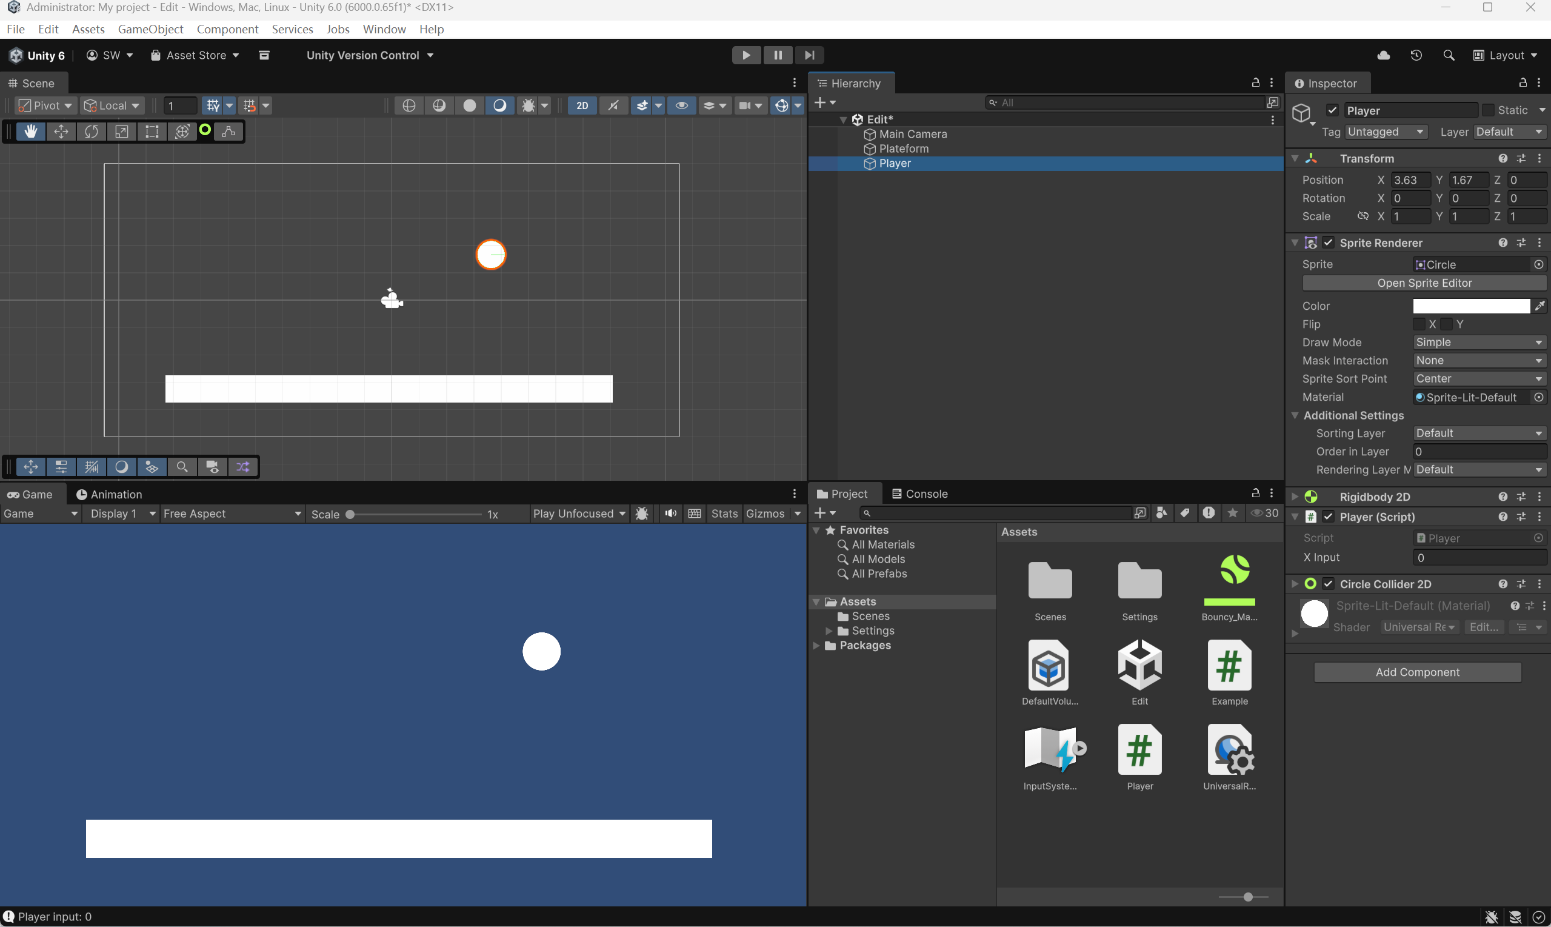
Task: Click the Add Component button
Action: click(x=1418, y=672)
